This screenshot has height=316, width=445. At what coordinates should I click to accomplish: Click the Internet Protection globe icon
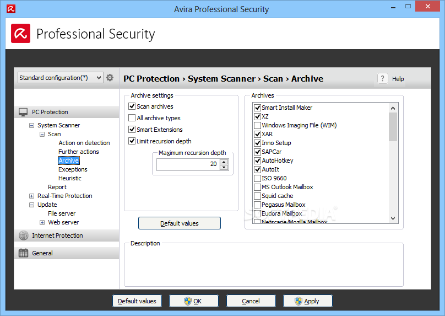tap(23, 235)
